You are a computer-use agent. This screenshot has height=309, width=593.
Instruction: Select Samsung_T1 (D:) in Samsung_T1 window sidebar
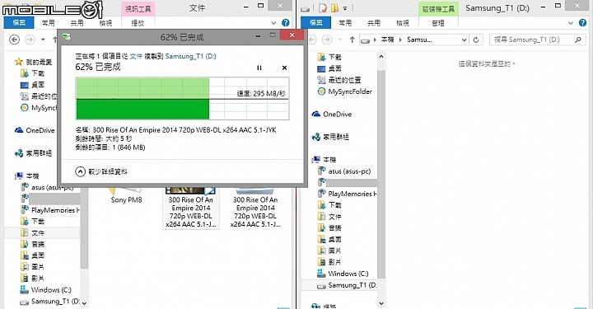click(339, 285)
